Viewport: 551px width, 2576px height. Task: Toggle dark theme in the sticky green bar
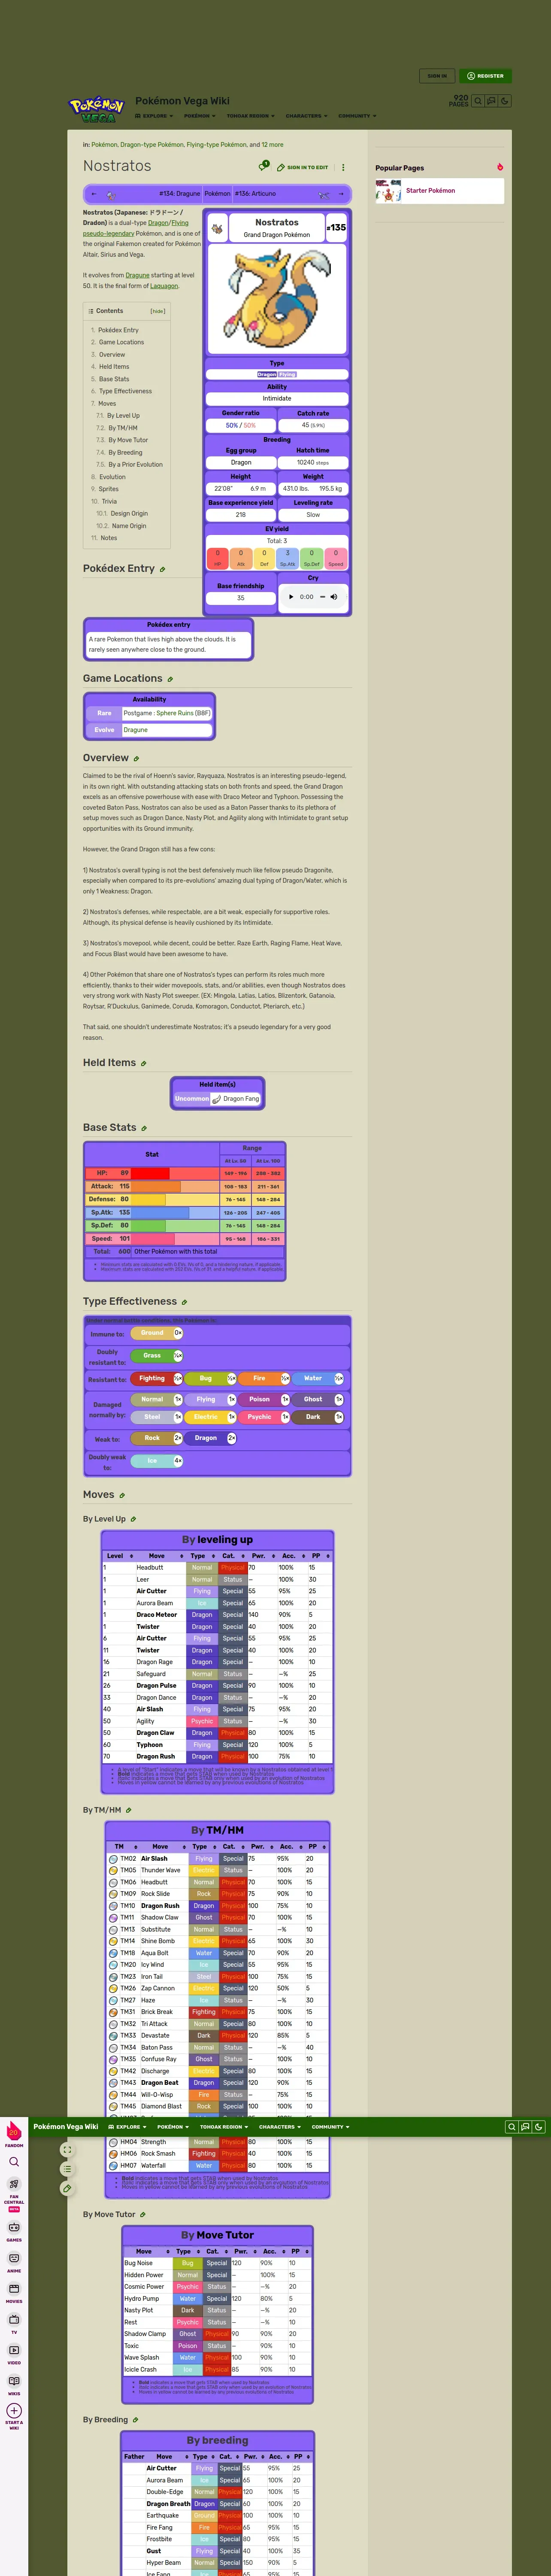[x=538, y=2127]
